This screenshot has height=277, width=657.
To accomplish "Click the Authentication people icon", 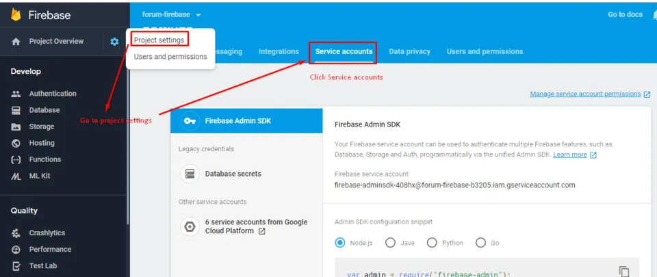I will (16, 94).
